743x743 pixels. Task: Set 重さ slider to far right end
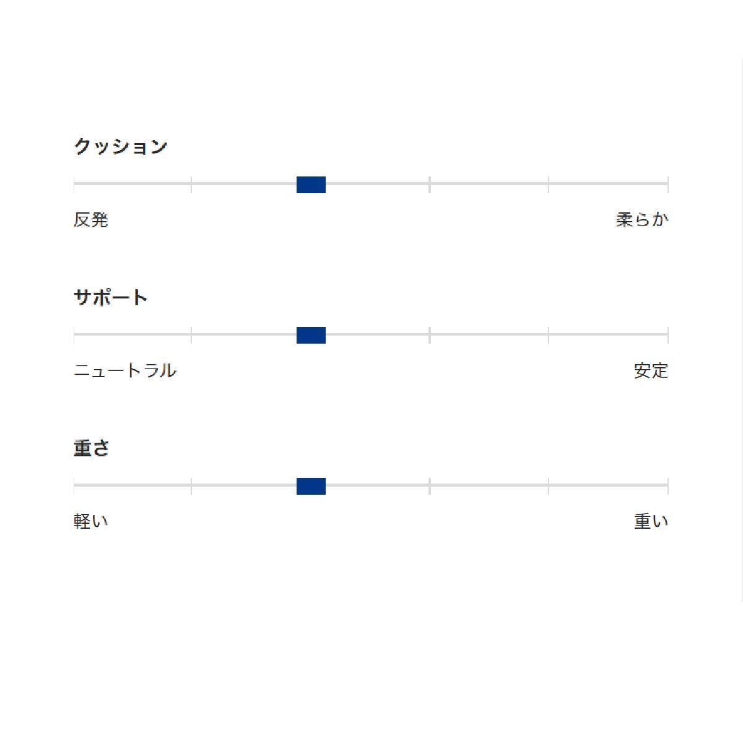click(667, 485)
